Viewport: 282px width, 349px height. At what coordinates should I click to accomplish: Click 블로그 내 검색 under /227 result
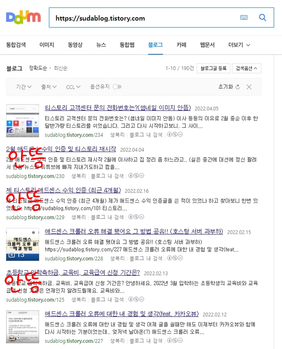[x=146, y=341]
